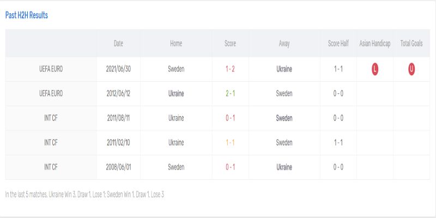The image size is (436, 218).
Task: Click home team Ukraine in 2012/06/12 row
Action: click(176, 94)
